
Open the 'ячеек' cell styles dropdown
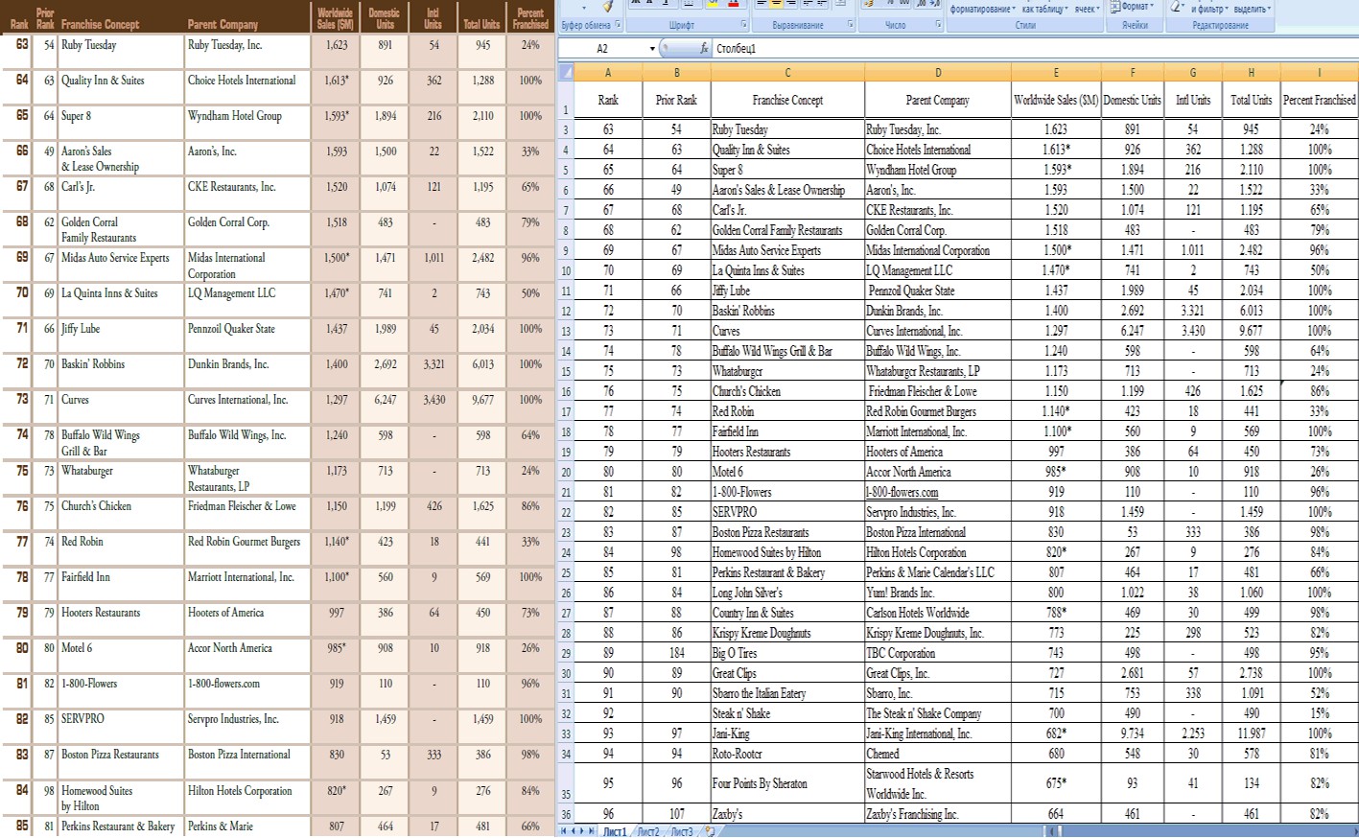coord(1086,9)
